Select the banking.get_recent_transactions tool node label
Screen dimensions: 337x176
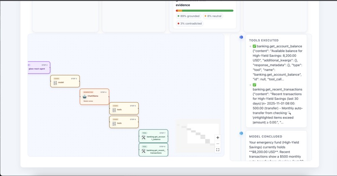[x=156, y=151]
